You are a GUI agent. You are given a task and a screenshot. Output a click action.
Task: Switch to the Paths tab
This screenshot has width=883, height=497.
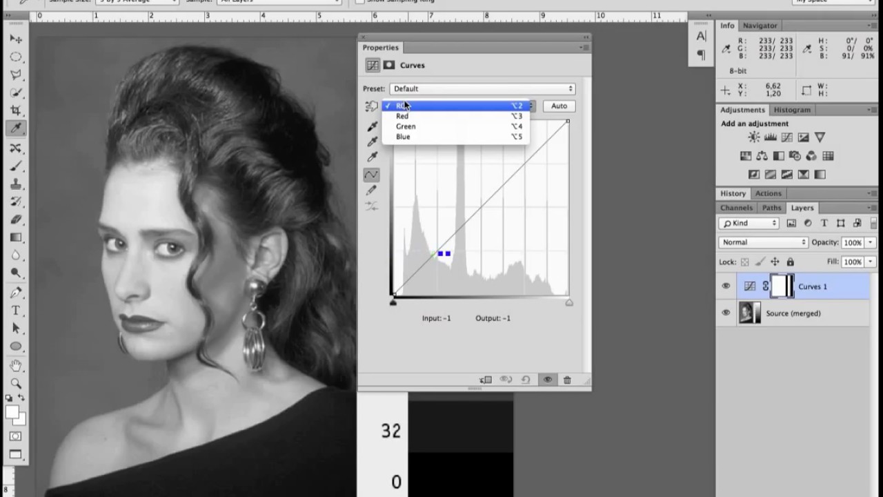[771, 208]
